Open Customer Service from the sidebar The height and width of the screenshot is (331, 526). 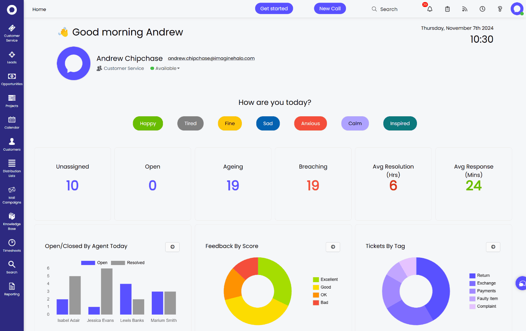point(12,34)
